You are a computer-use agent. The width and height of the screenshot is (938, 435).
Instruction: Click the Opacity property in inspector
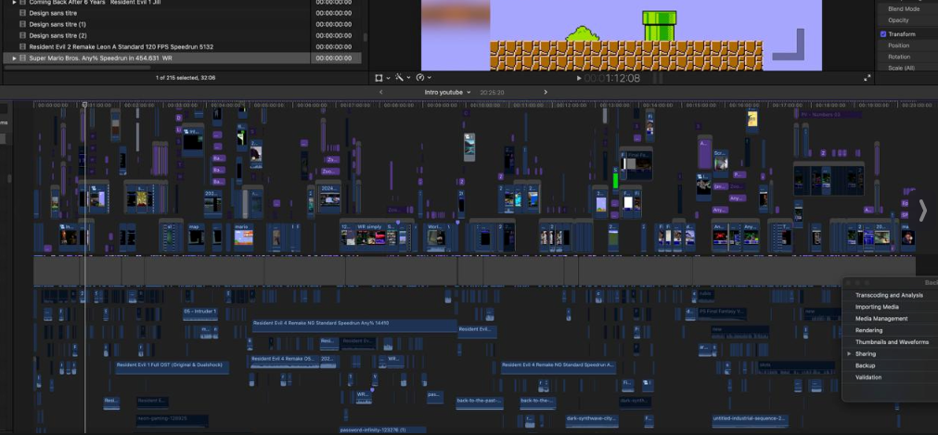click(x=898, y=20)
